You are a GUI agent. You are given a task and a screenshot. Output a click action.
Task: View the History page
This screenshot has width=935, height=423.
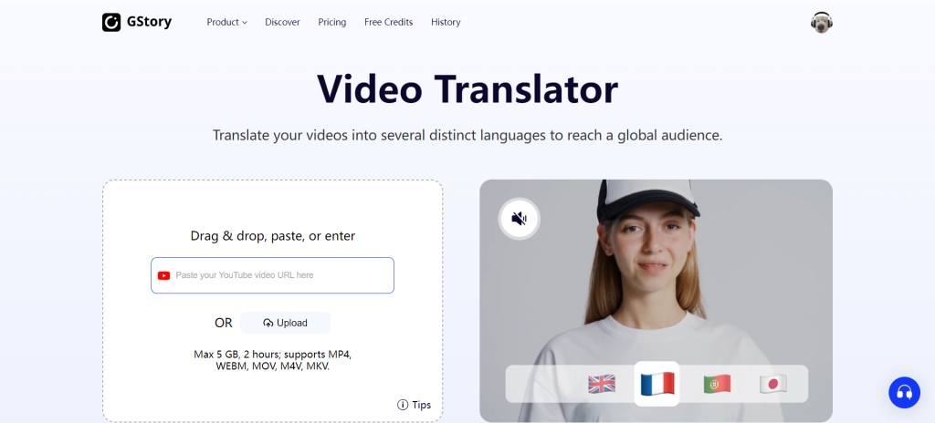(446, 22)
